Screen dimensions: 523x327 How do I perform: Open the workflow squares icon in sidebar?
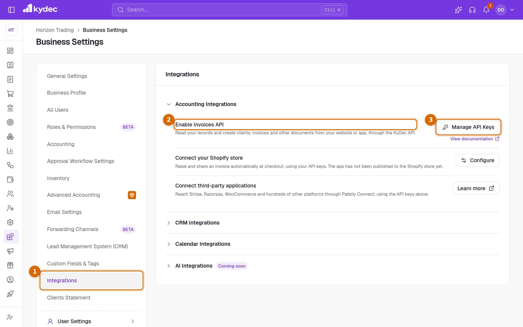10,165
